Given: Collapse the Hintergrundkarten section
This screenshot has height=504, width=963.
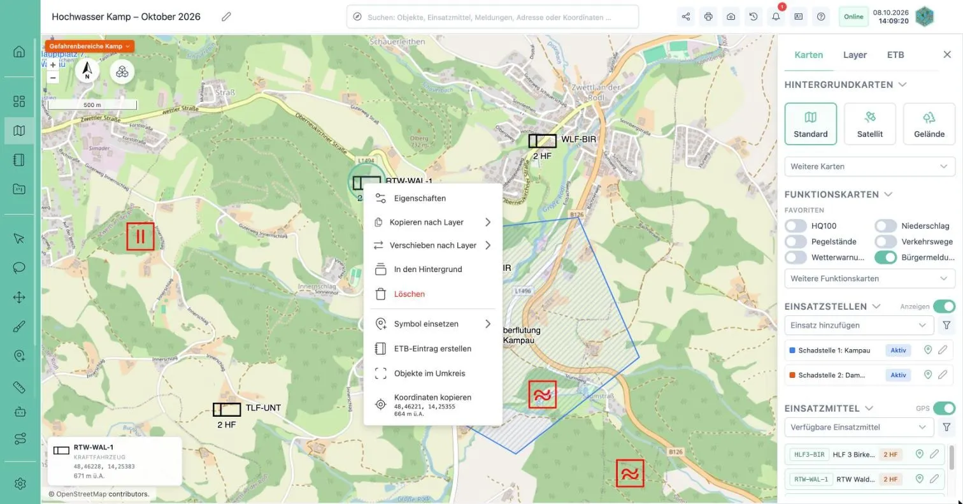Looking at the screenshot, I should (902, 85).
